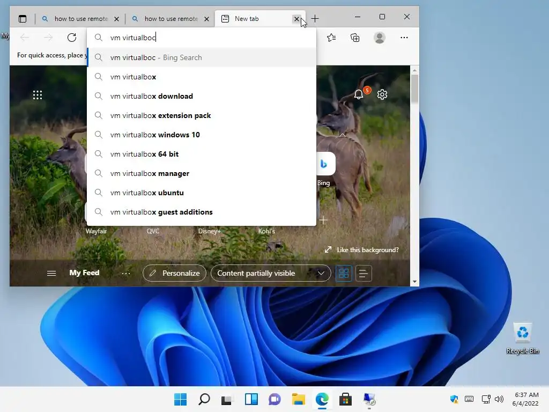Open new tab page settings gear
The width and height of the screenshot is (549, 412).
382,94
